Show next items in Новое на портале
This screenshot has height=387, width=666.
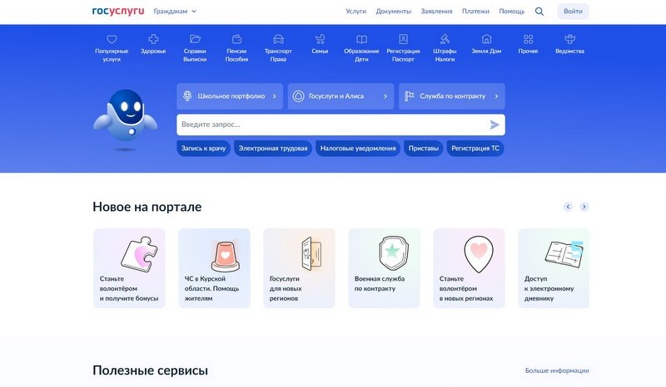pyautogui.click(x=584, y=207)
